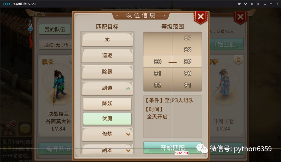281x162 pixels.
Task: Open the chat speech bubble icon
Action: 25,128
